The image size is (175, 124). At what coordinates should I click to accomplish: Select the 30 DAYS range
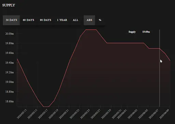point(11,20)
